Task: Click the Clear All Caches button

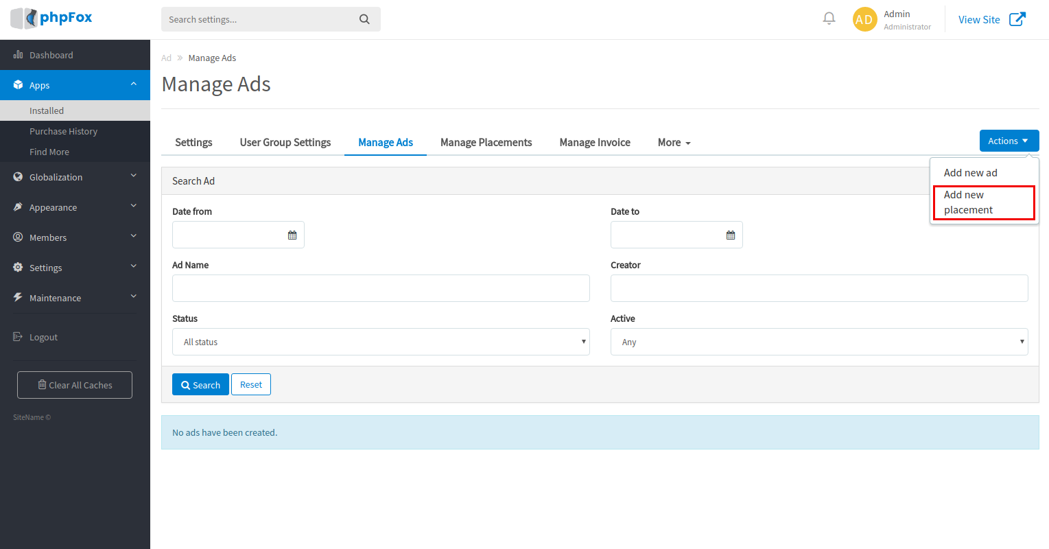Action: (75, 385)
